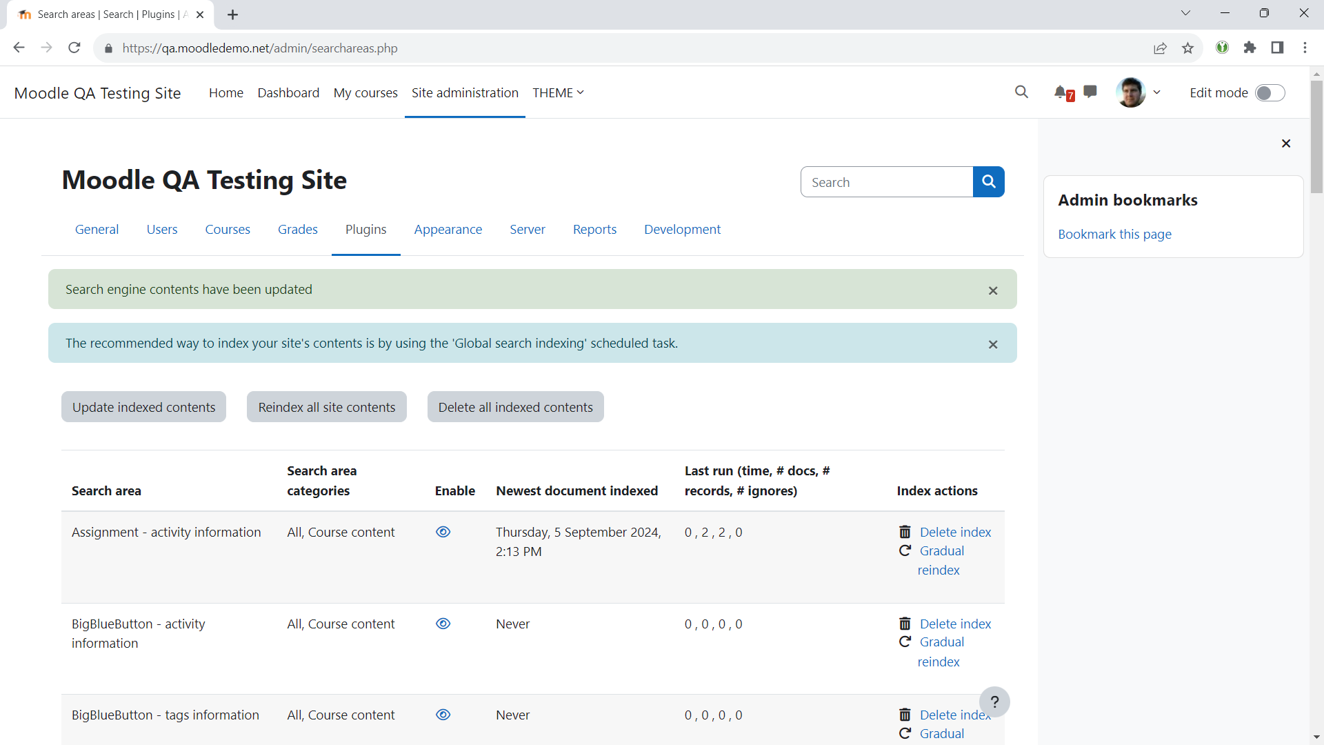This screenshot has width=1324, height=745.
Task: Toggle enable eye for Assignment activity information
Action: click(443, 532)
